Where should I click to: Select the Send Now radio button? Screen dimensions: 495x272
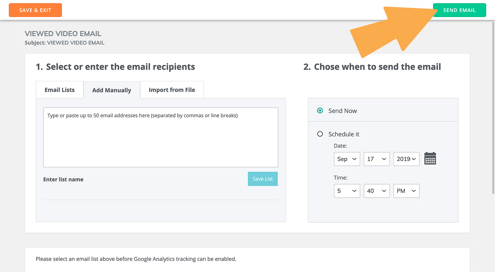tap(320, 111)
